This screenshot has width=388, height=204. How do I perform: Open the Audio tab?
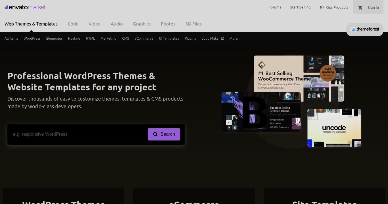click(x=117, y=24)
